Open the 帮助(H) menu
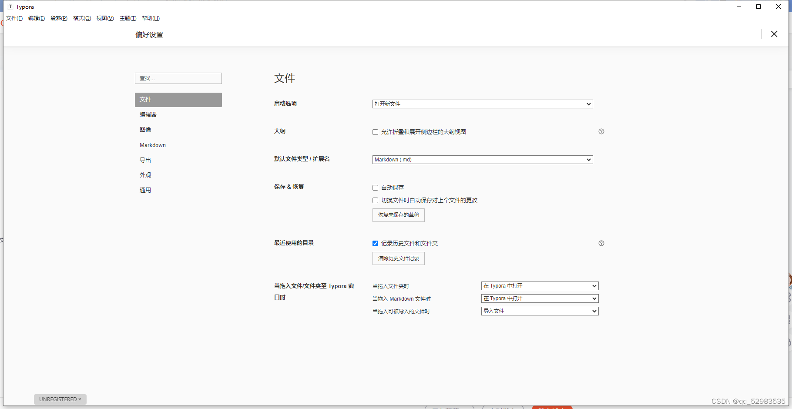This screenshot has height=409, width=792. pyautogui.click(x=151, y=18)
